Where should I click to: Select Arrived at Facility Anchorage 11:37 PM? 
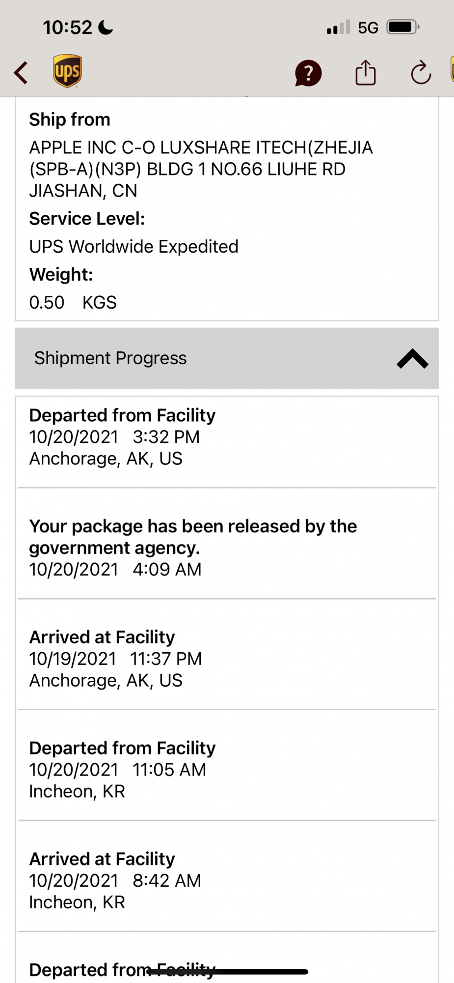coord(115,659)
